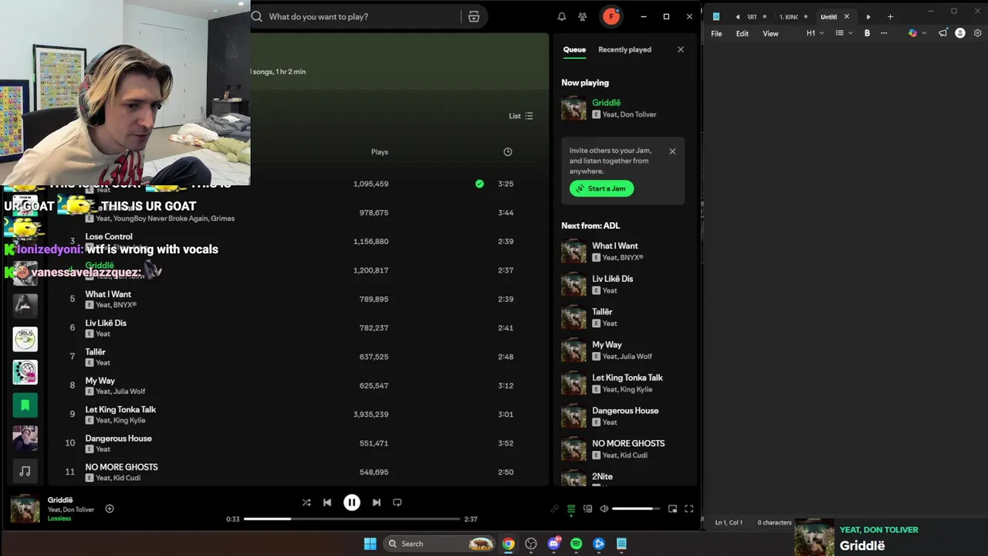Dismiss the Invite others to Jam card
The height and width of the screenshot is (556, 988).
click(672, 151)
